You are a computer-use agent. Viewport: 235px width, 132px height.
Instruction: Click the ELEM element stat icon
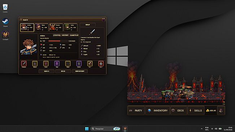41,55
